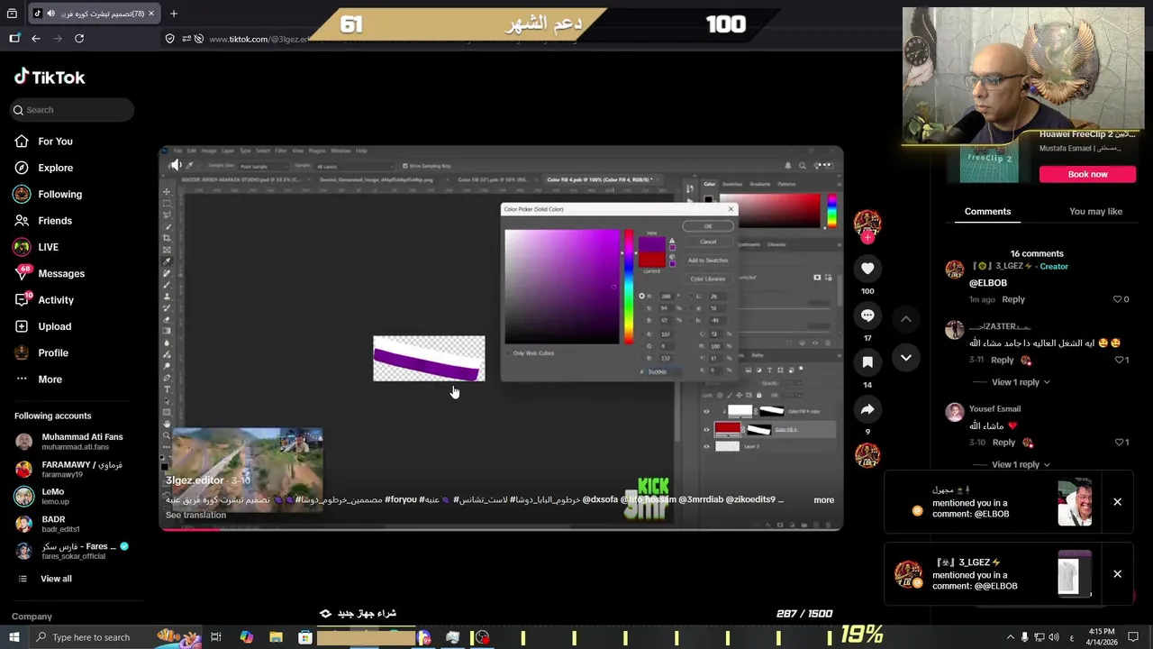Viewport: 1153px width, 649px height.
Task: Click the Color Libraries button
Action: [x=708, y=279]
